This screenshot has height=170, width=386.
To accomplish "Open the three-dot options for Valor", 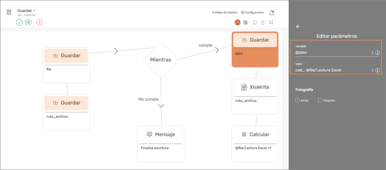I will click(372, 70).
